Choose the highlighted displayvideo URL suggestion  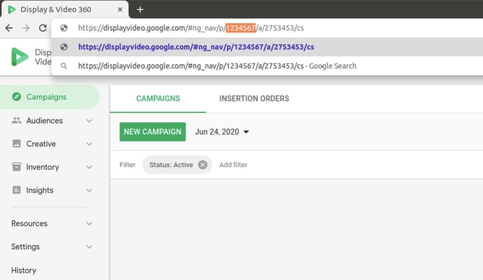tap(267, 47)
